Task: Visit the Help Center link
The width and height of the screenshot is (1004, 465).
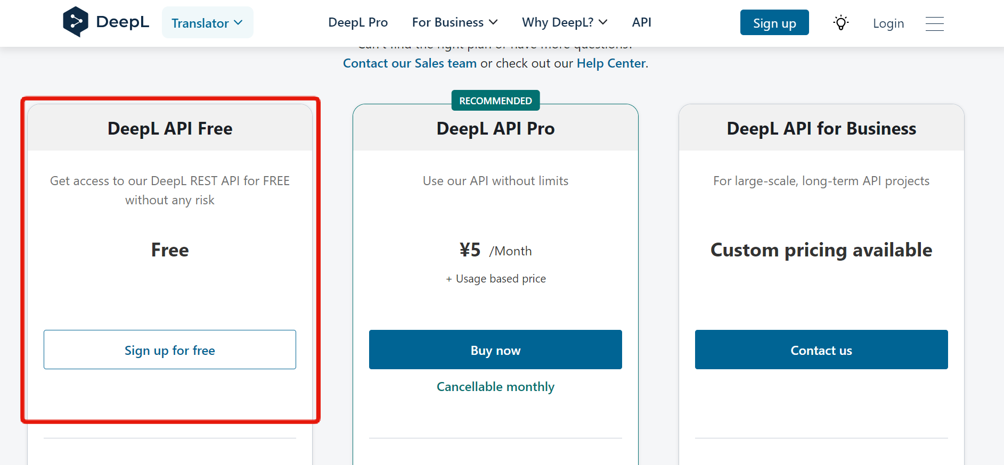Action: tap(611, 63)
